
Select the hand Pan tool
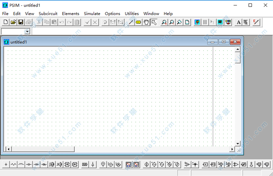tap(146, 22)
